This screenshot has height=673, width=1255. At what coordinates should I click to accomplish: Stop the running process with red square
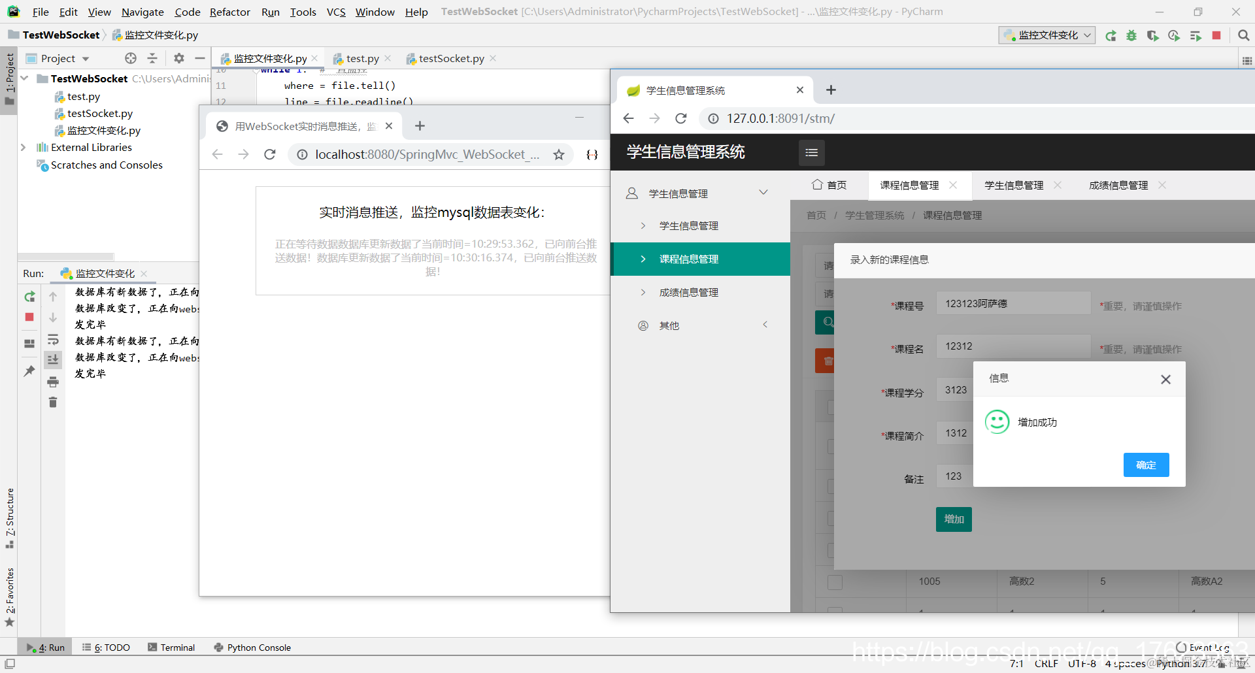point(1217,36)
